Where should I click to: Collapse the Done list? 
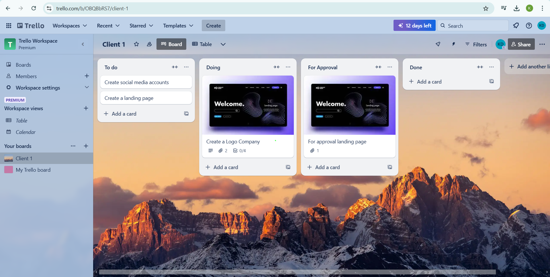tap(480, 67)
